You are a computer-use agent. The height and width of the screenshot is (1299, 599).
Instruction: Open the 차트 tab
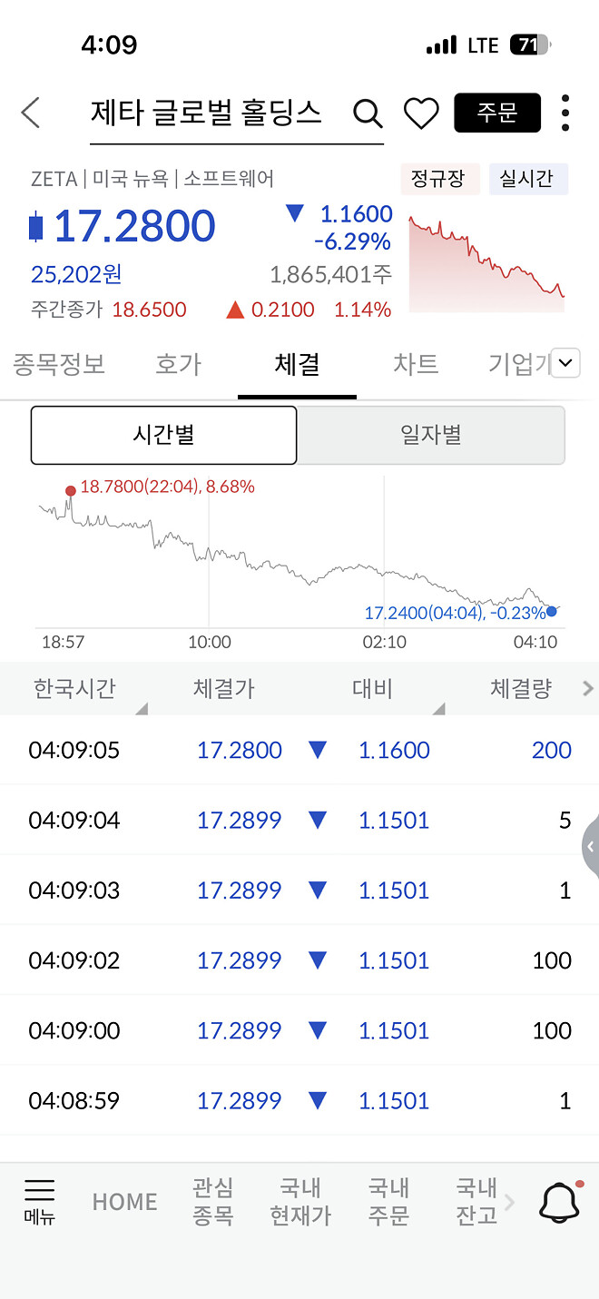point(415,362)
